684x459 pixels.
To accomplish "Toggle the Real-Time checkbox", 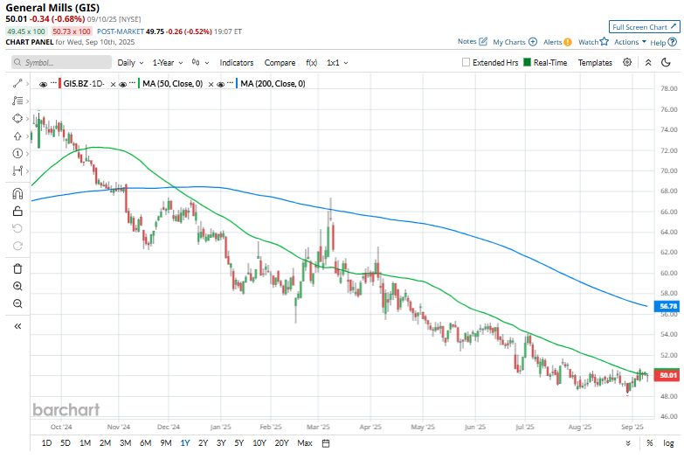I will 527,62.
